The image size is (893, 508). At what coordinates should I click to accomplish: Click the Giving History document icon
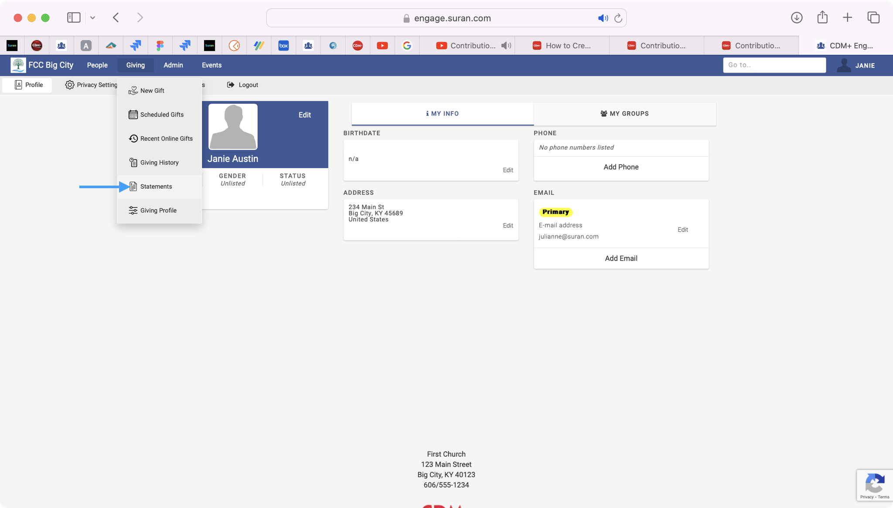133,163
